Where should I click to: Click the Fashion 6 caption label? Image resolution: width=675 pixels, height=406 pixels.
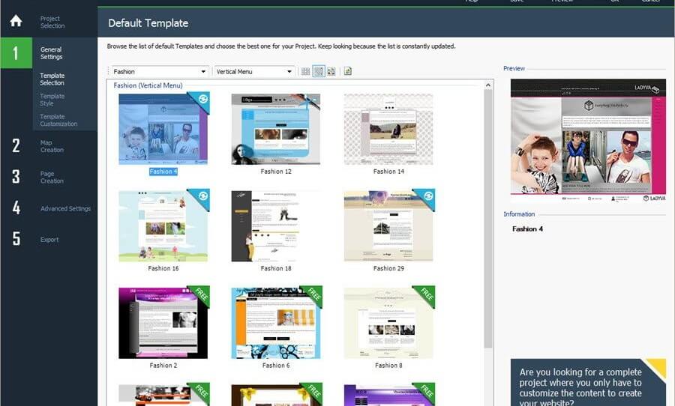point(276,366)
